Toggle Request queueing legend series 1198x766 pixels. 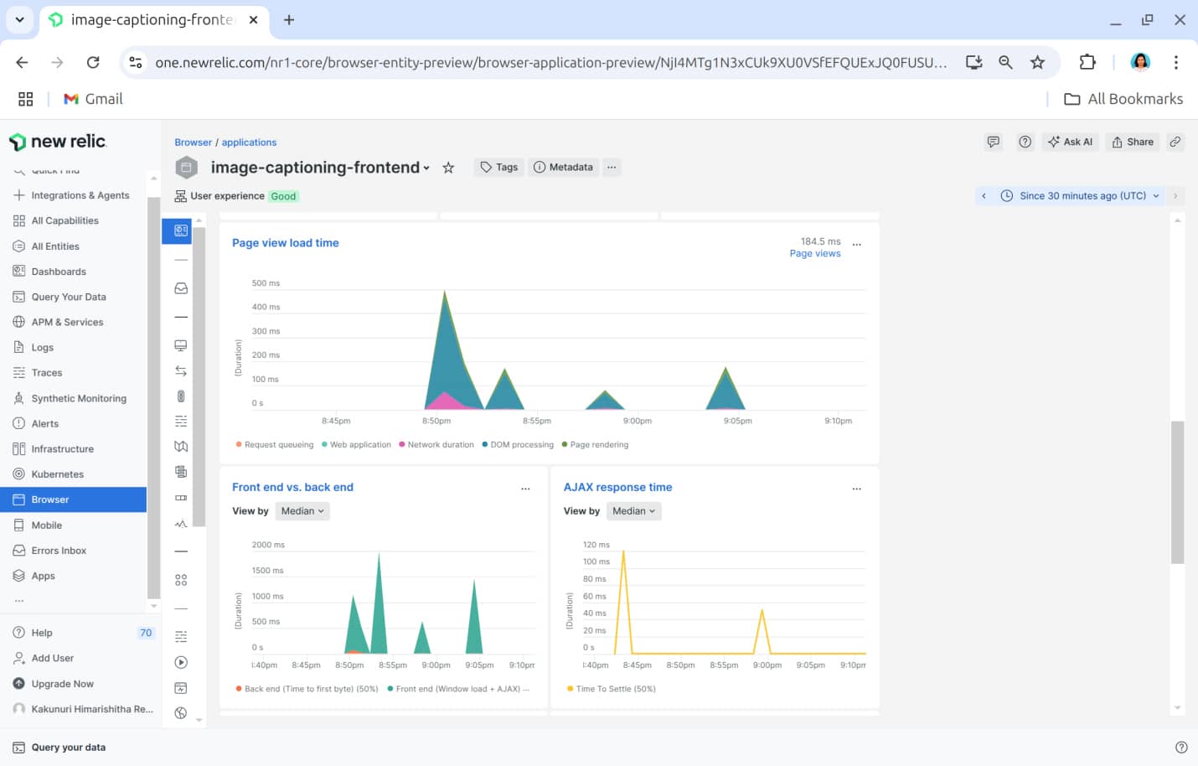point(278,445)
